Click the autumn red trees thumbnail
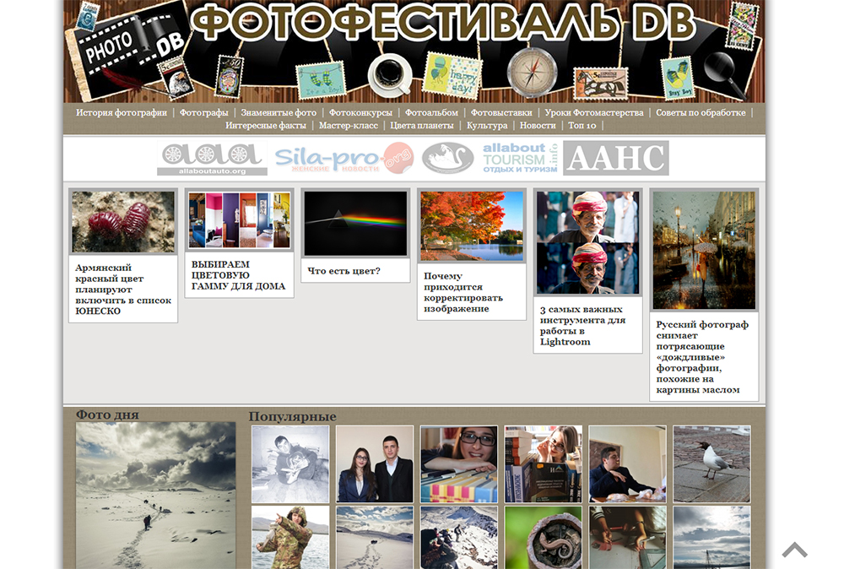The width and height of the screenshot is (844, 569). [472, 225]
